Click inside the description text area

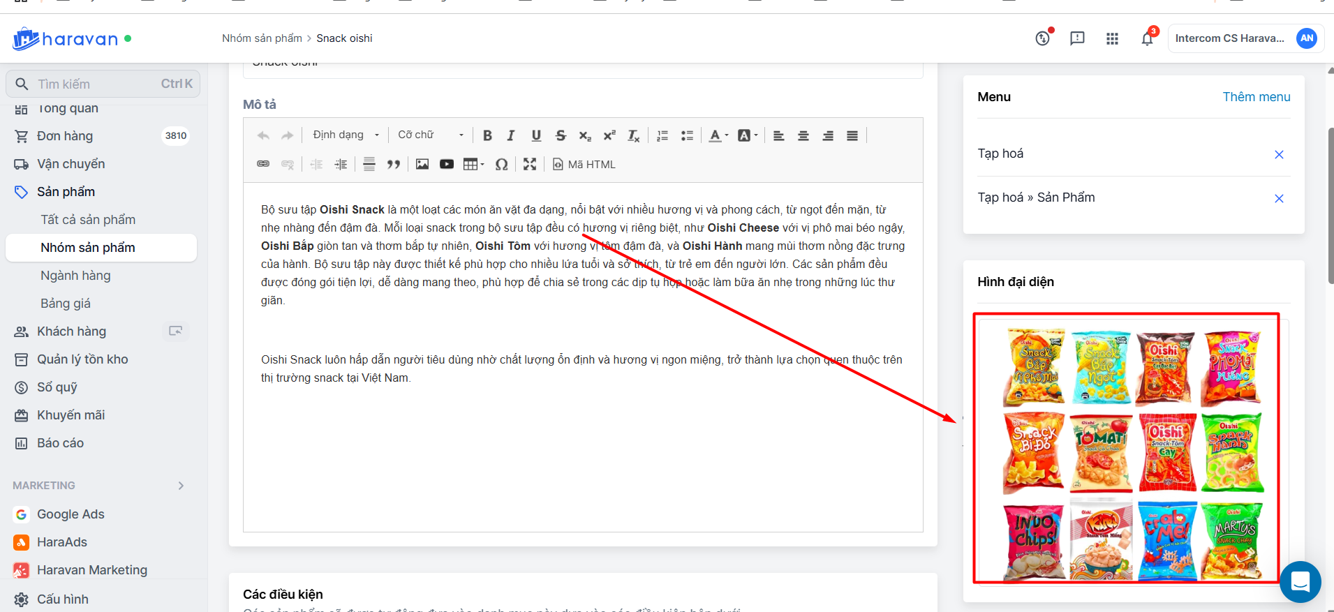click(x=583, y=357)
